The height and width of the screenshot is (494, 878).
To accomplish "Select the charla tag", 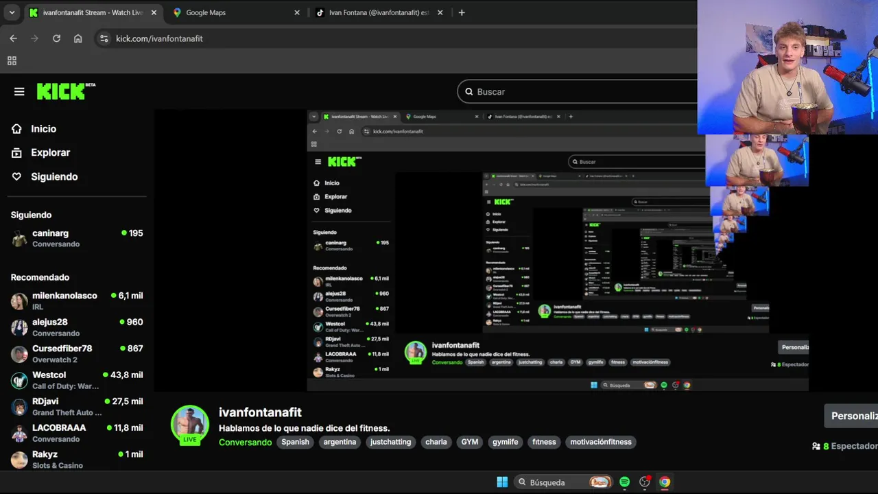I will (x=436, y=442).
